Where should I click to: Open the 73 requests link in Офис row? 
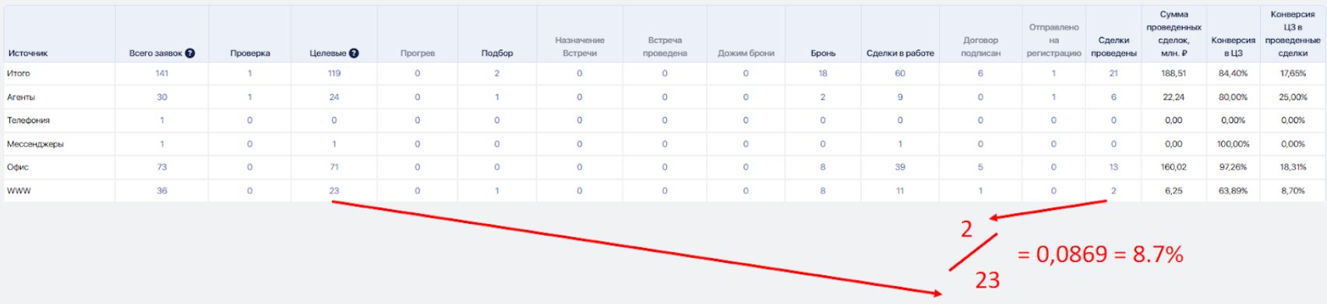[x=162, y=167]
